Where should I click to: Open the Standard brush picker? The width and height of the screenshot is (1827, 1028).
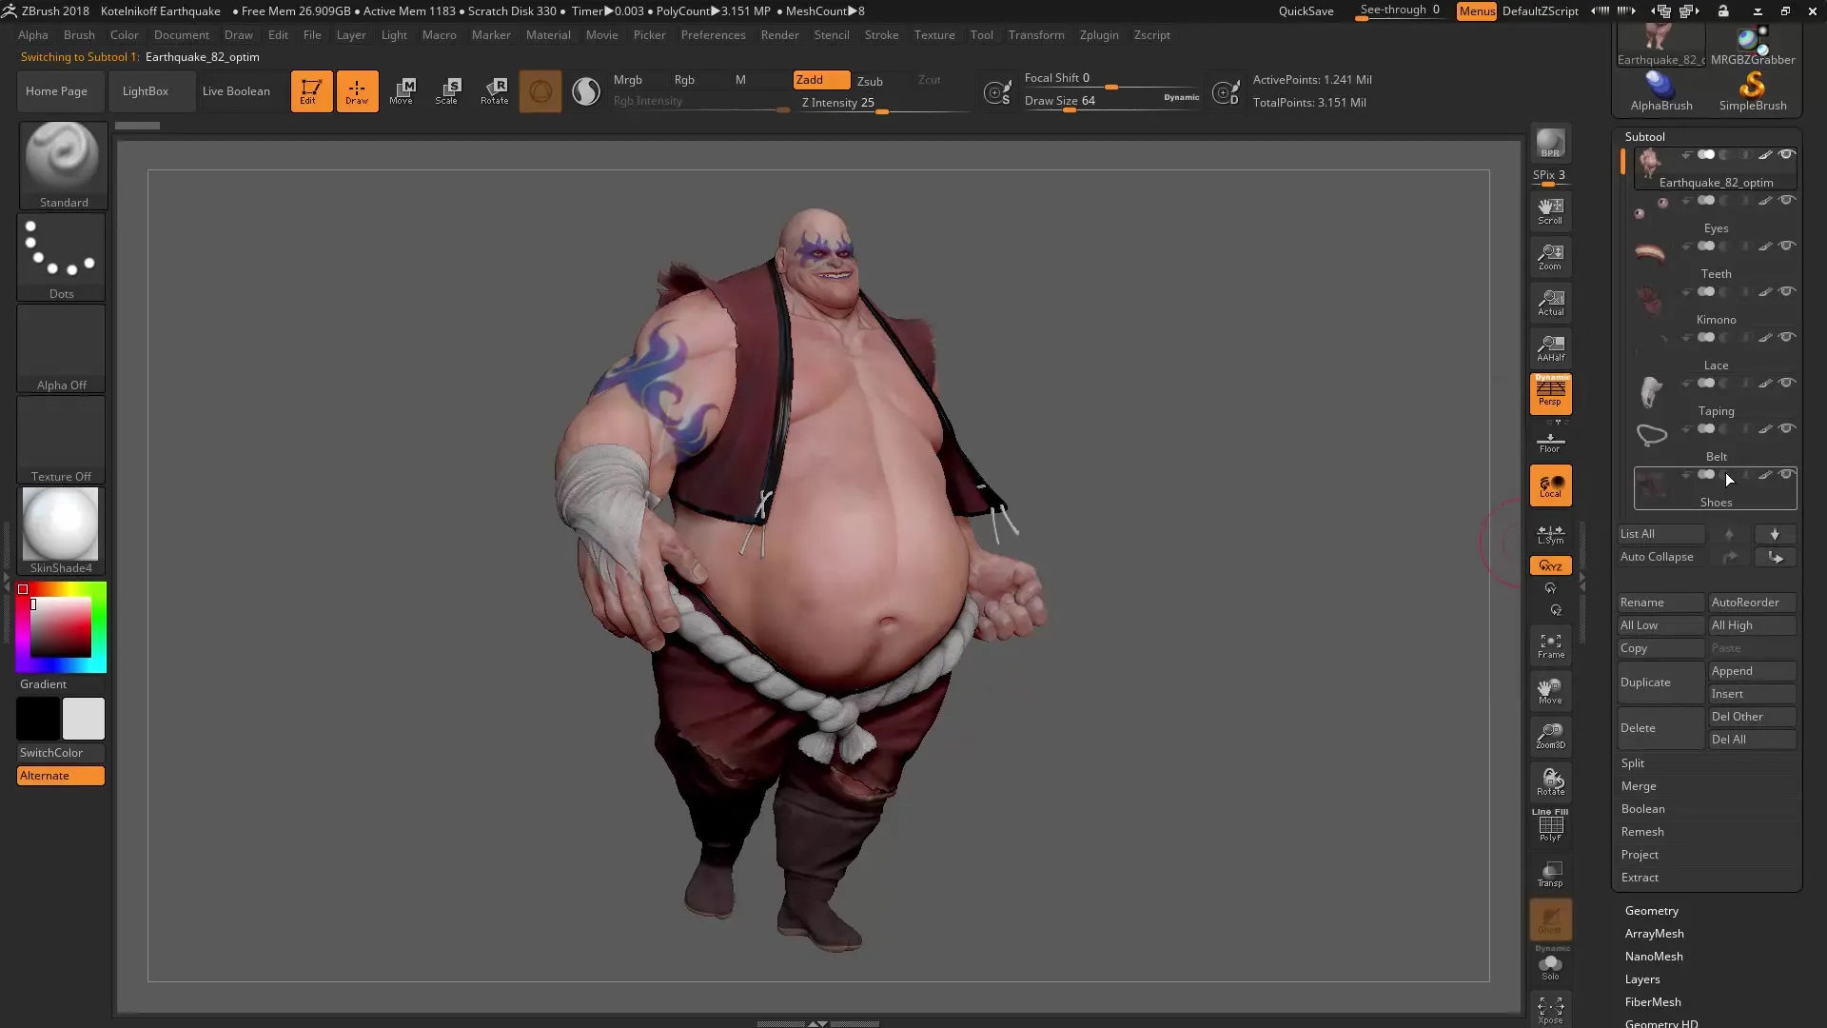pos(63,166)
